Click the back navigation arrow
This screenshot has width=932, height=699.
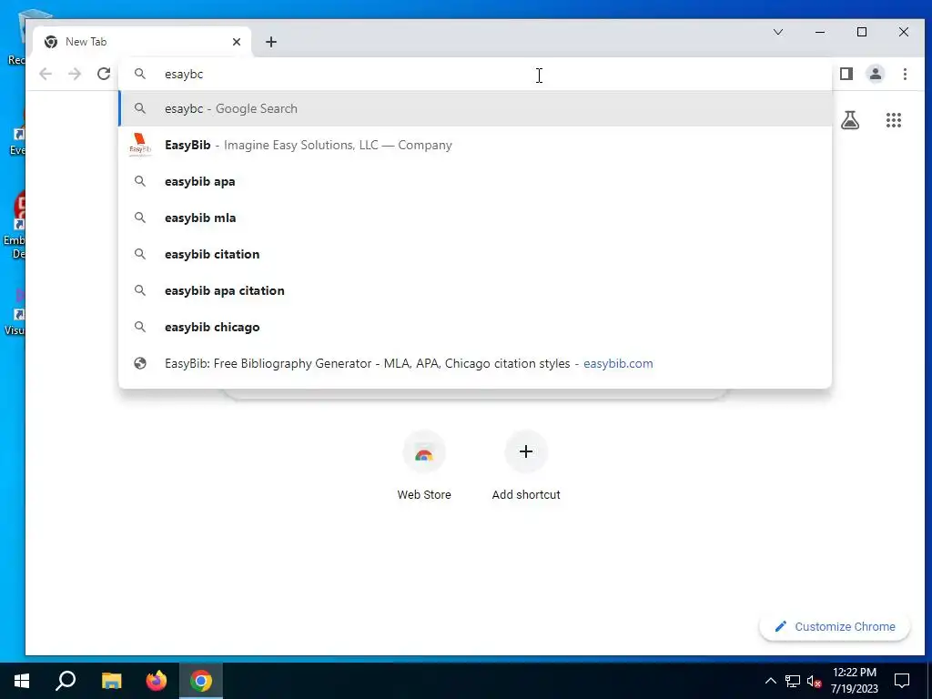[46, 74]
